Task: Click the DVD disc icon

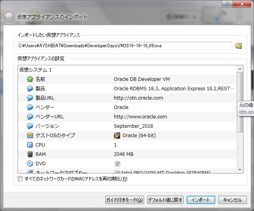Action: [x=30, y=164]
